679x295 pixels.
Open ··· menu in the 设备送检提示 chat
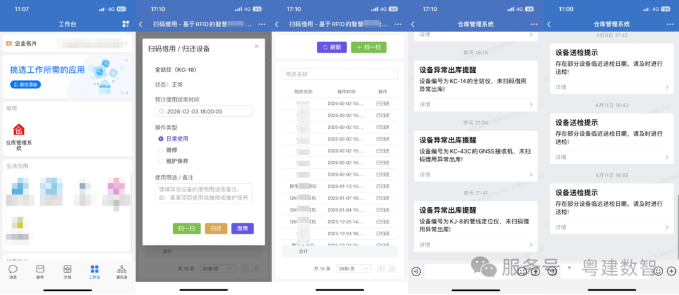(x=670, y=24)
